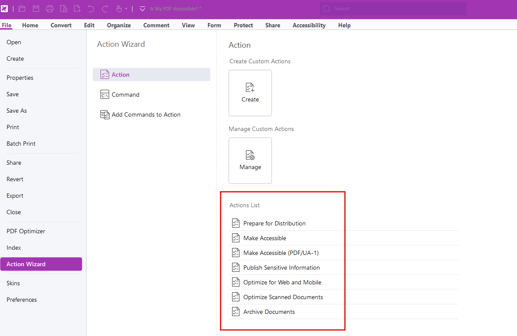The height and width of the screenshot is (336, 517).
Task: Open the Protect tab
Action: click(x=243, y=25)
